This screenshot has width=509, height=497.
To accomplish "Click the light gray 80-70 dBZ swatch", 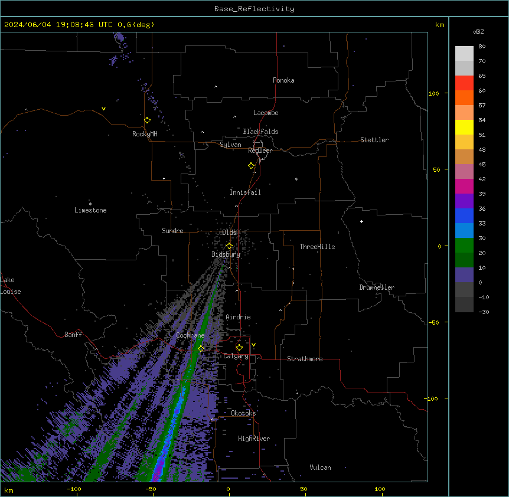I will tap(464, 54).
